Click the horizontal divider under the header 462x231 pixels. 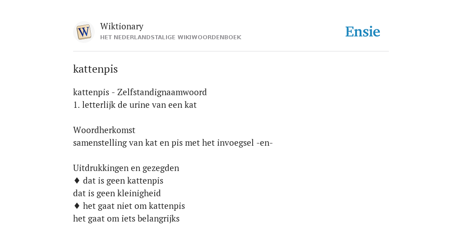pyautogui.click(x=231, y=51)
